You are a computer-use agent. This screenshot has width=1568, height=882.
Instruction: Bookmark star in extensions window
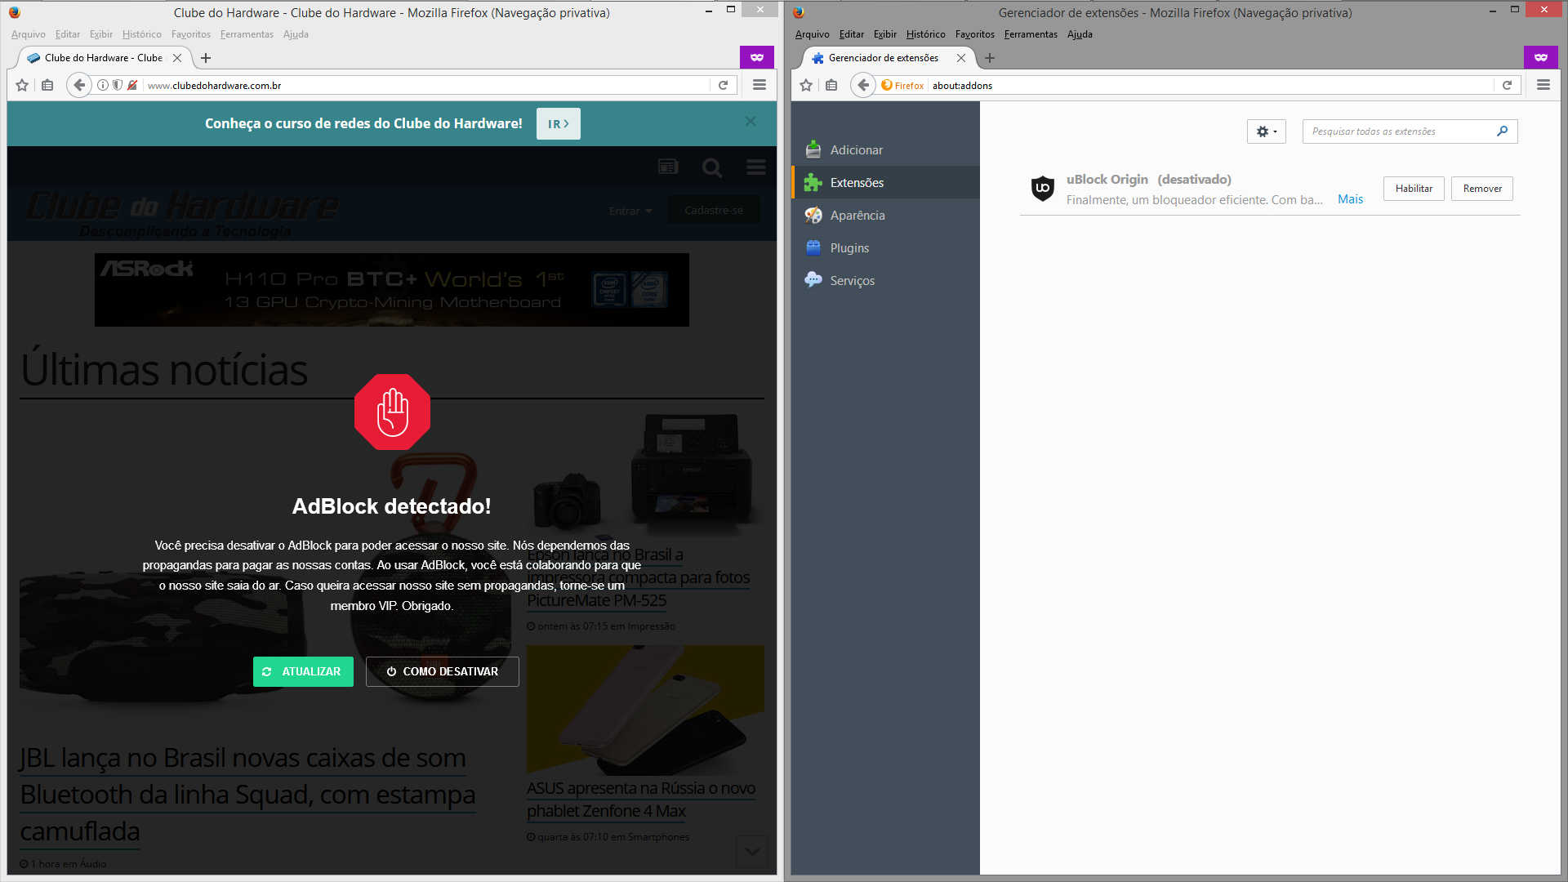click(x=806, y=85)
